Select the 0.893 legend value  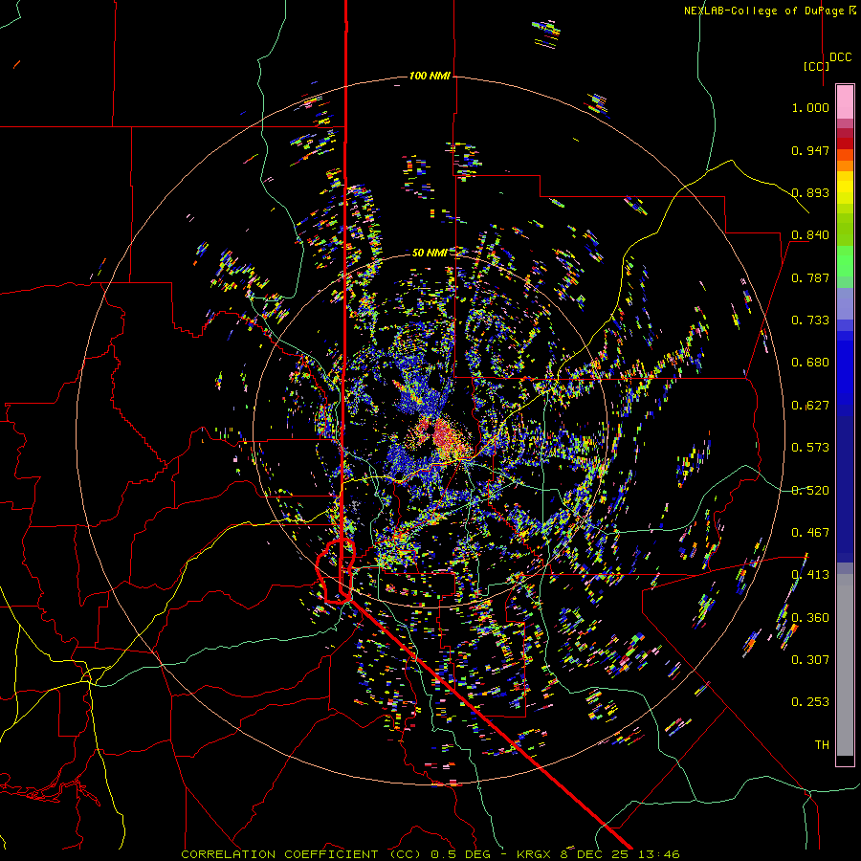(810, 192)
